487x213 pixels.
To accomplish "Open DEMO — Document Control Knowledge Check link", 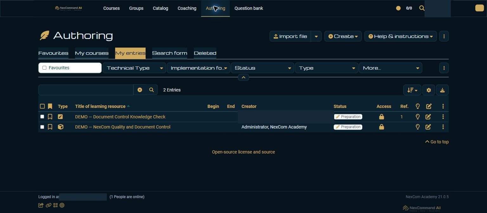I will [x=120, y=117].
